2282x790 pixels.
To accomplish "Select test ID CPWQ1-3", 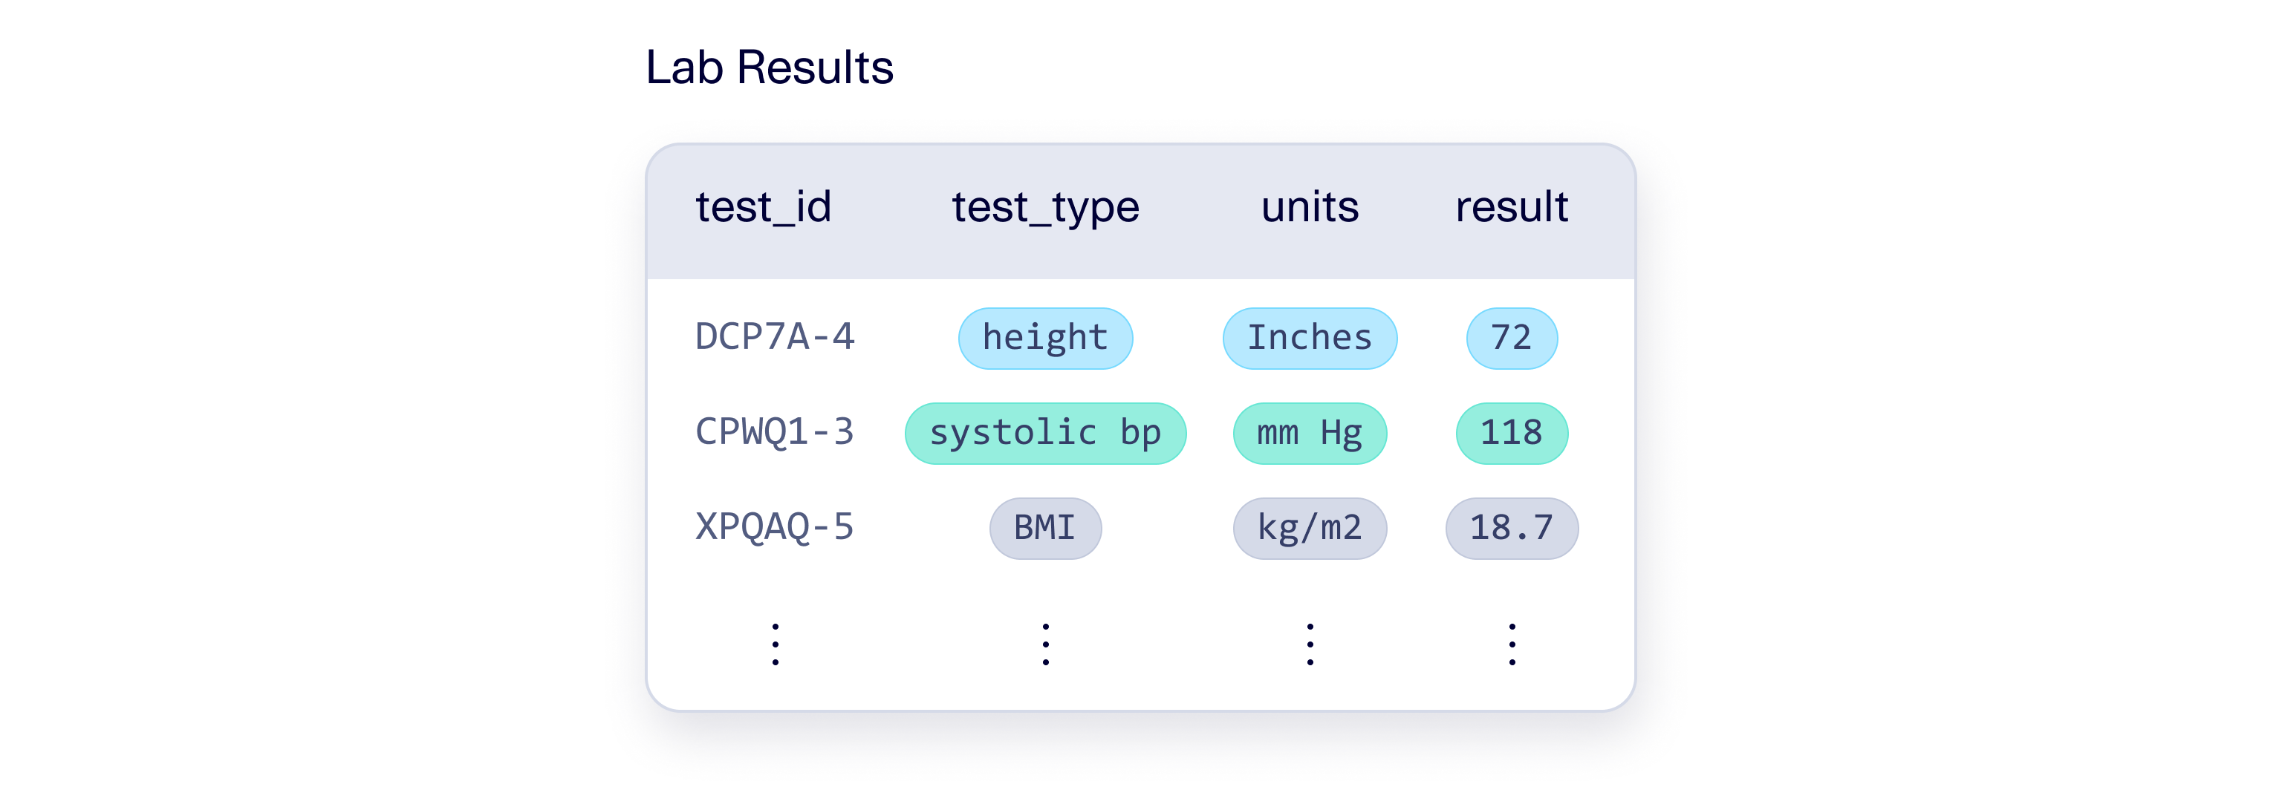I will [774, 432].
